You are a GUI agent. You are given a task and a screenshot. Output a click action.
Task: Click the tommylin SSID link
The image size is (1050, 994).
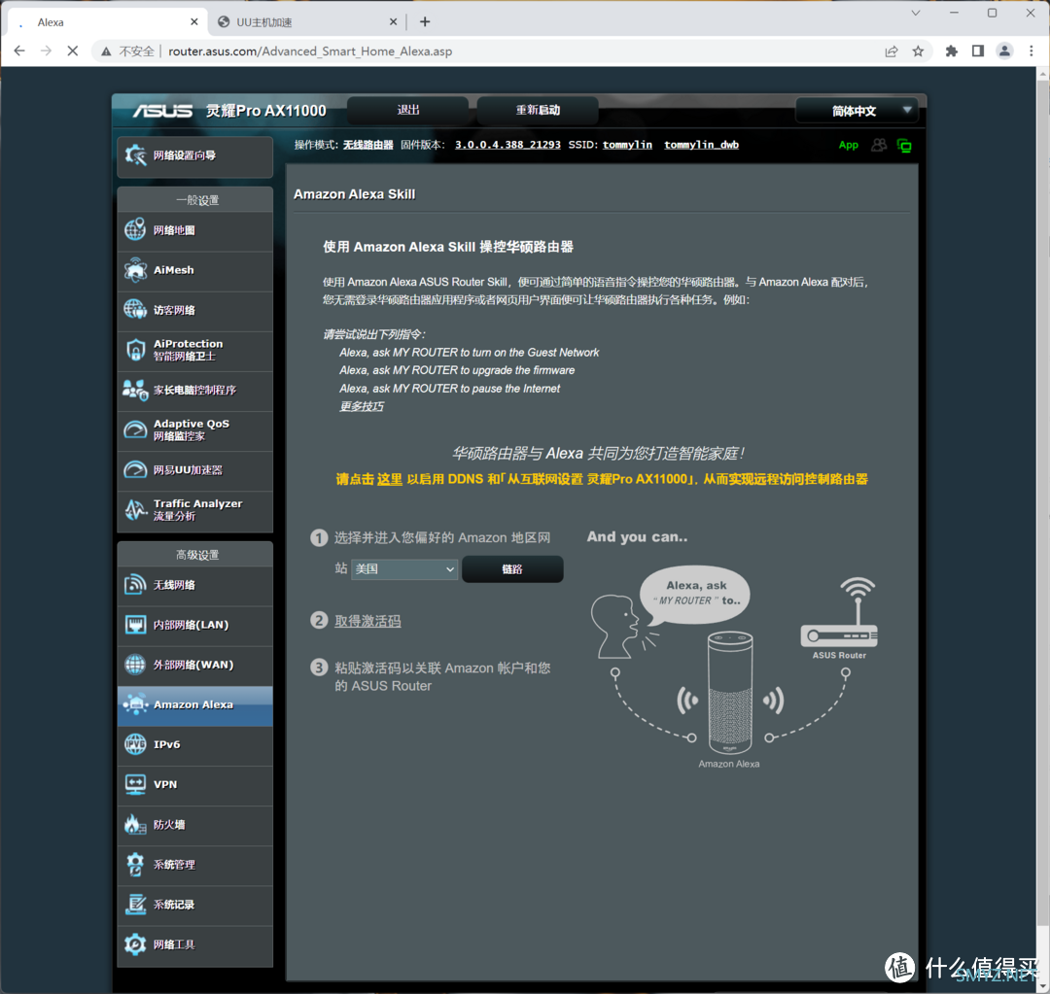coord(627,145)
